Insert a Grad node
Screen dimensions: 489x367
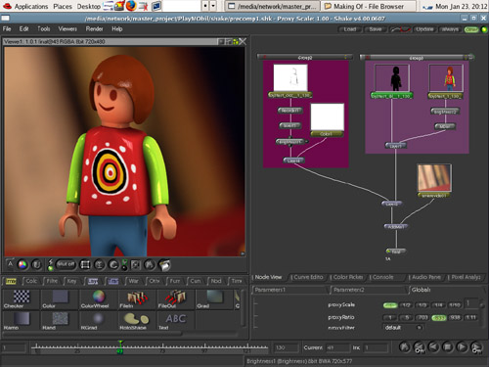pyautogui.click(x=213, y=298)
